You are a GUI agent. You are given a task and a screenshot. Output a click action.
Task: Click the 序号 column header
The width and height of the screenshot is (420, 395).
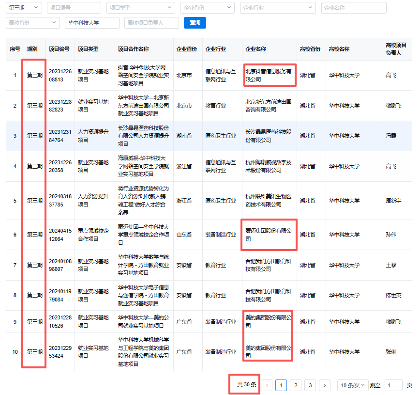pyautogui.click(x=15, y=49)
